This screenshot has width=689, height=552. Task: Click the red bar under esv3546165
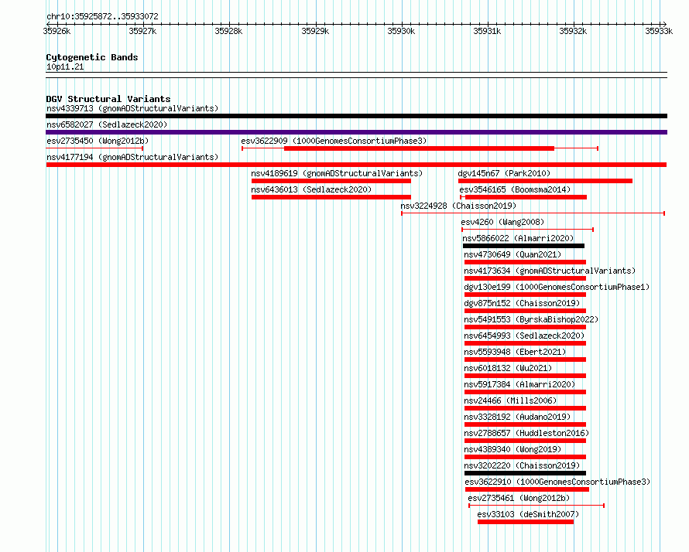coord(526,197)
